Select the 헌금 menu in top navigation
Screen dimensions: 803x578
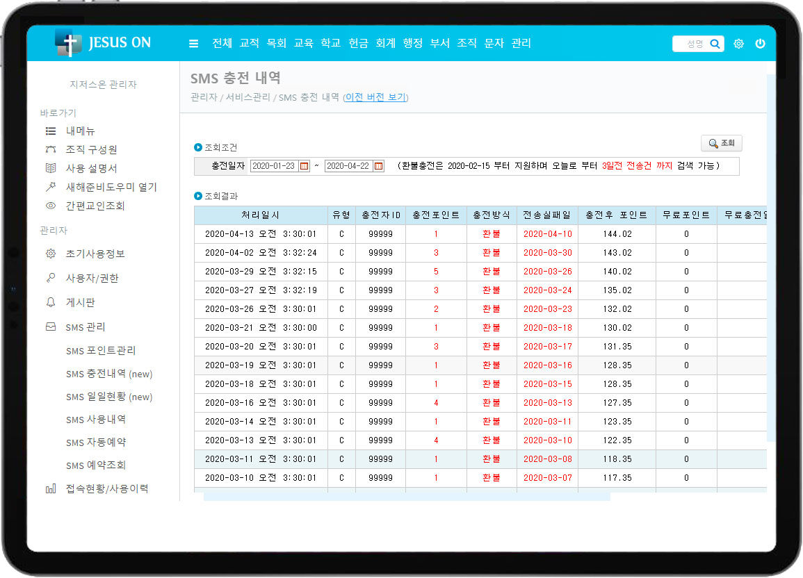click(358, 43)
